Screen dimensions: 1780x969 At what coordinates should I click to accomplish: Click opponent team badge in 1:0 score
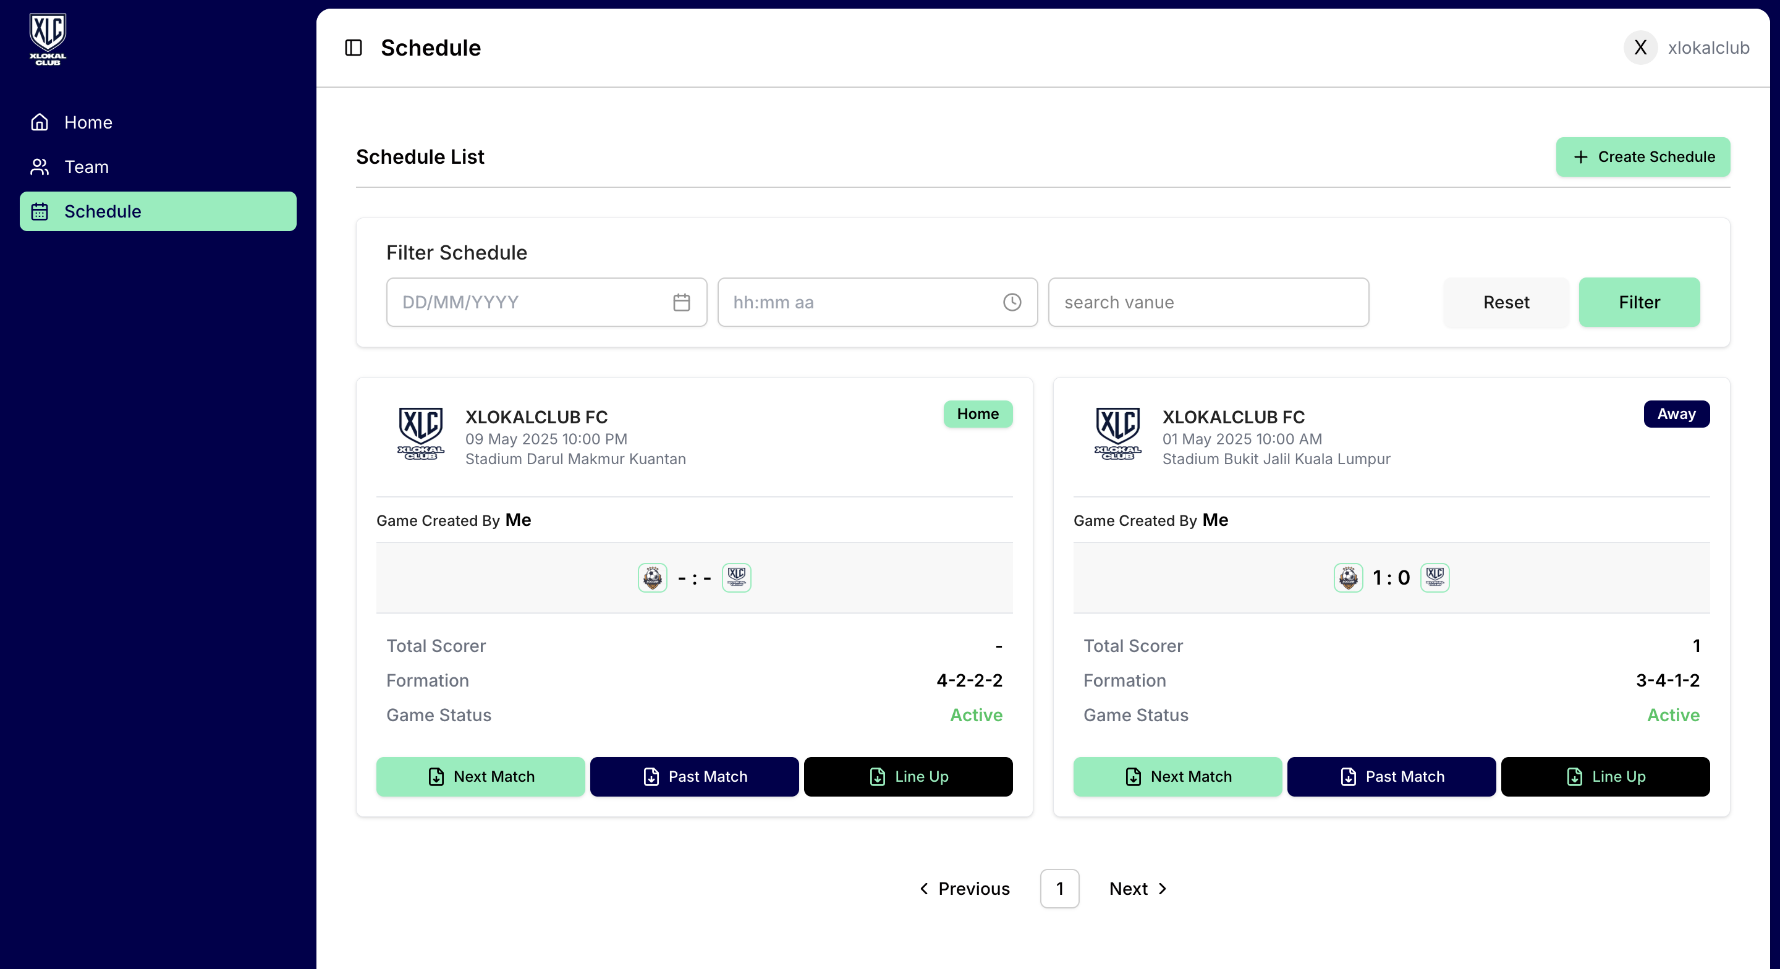(x=1347, y=577)
